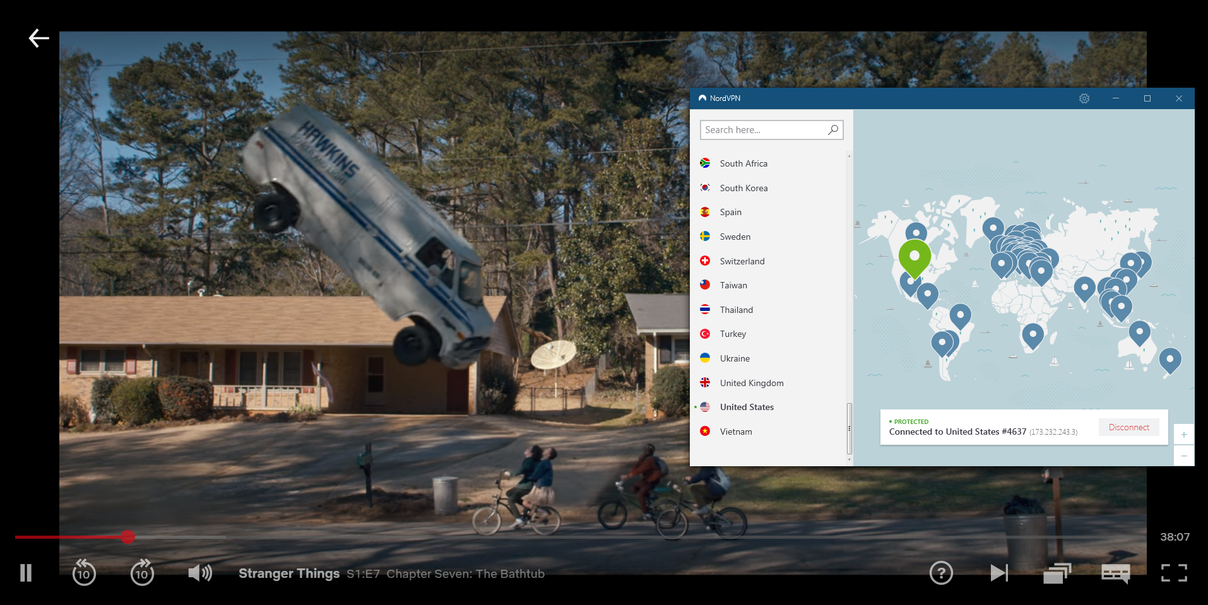The height and width of the screenshot is (605, 1208).
Task: Click the Australia map pin
Action: pos(1139,332)
